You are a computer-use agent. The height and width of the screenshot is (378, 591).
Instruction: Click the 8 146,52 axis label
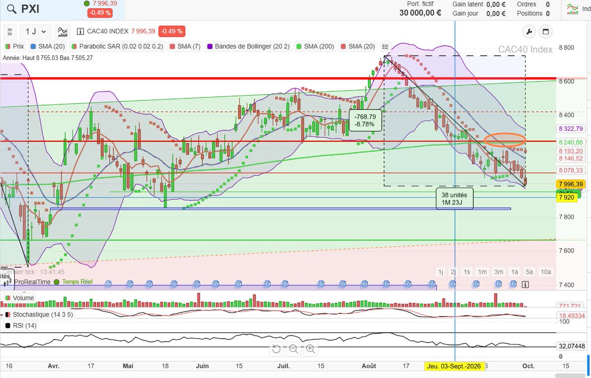tap(570, 158)
